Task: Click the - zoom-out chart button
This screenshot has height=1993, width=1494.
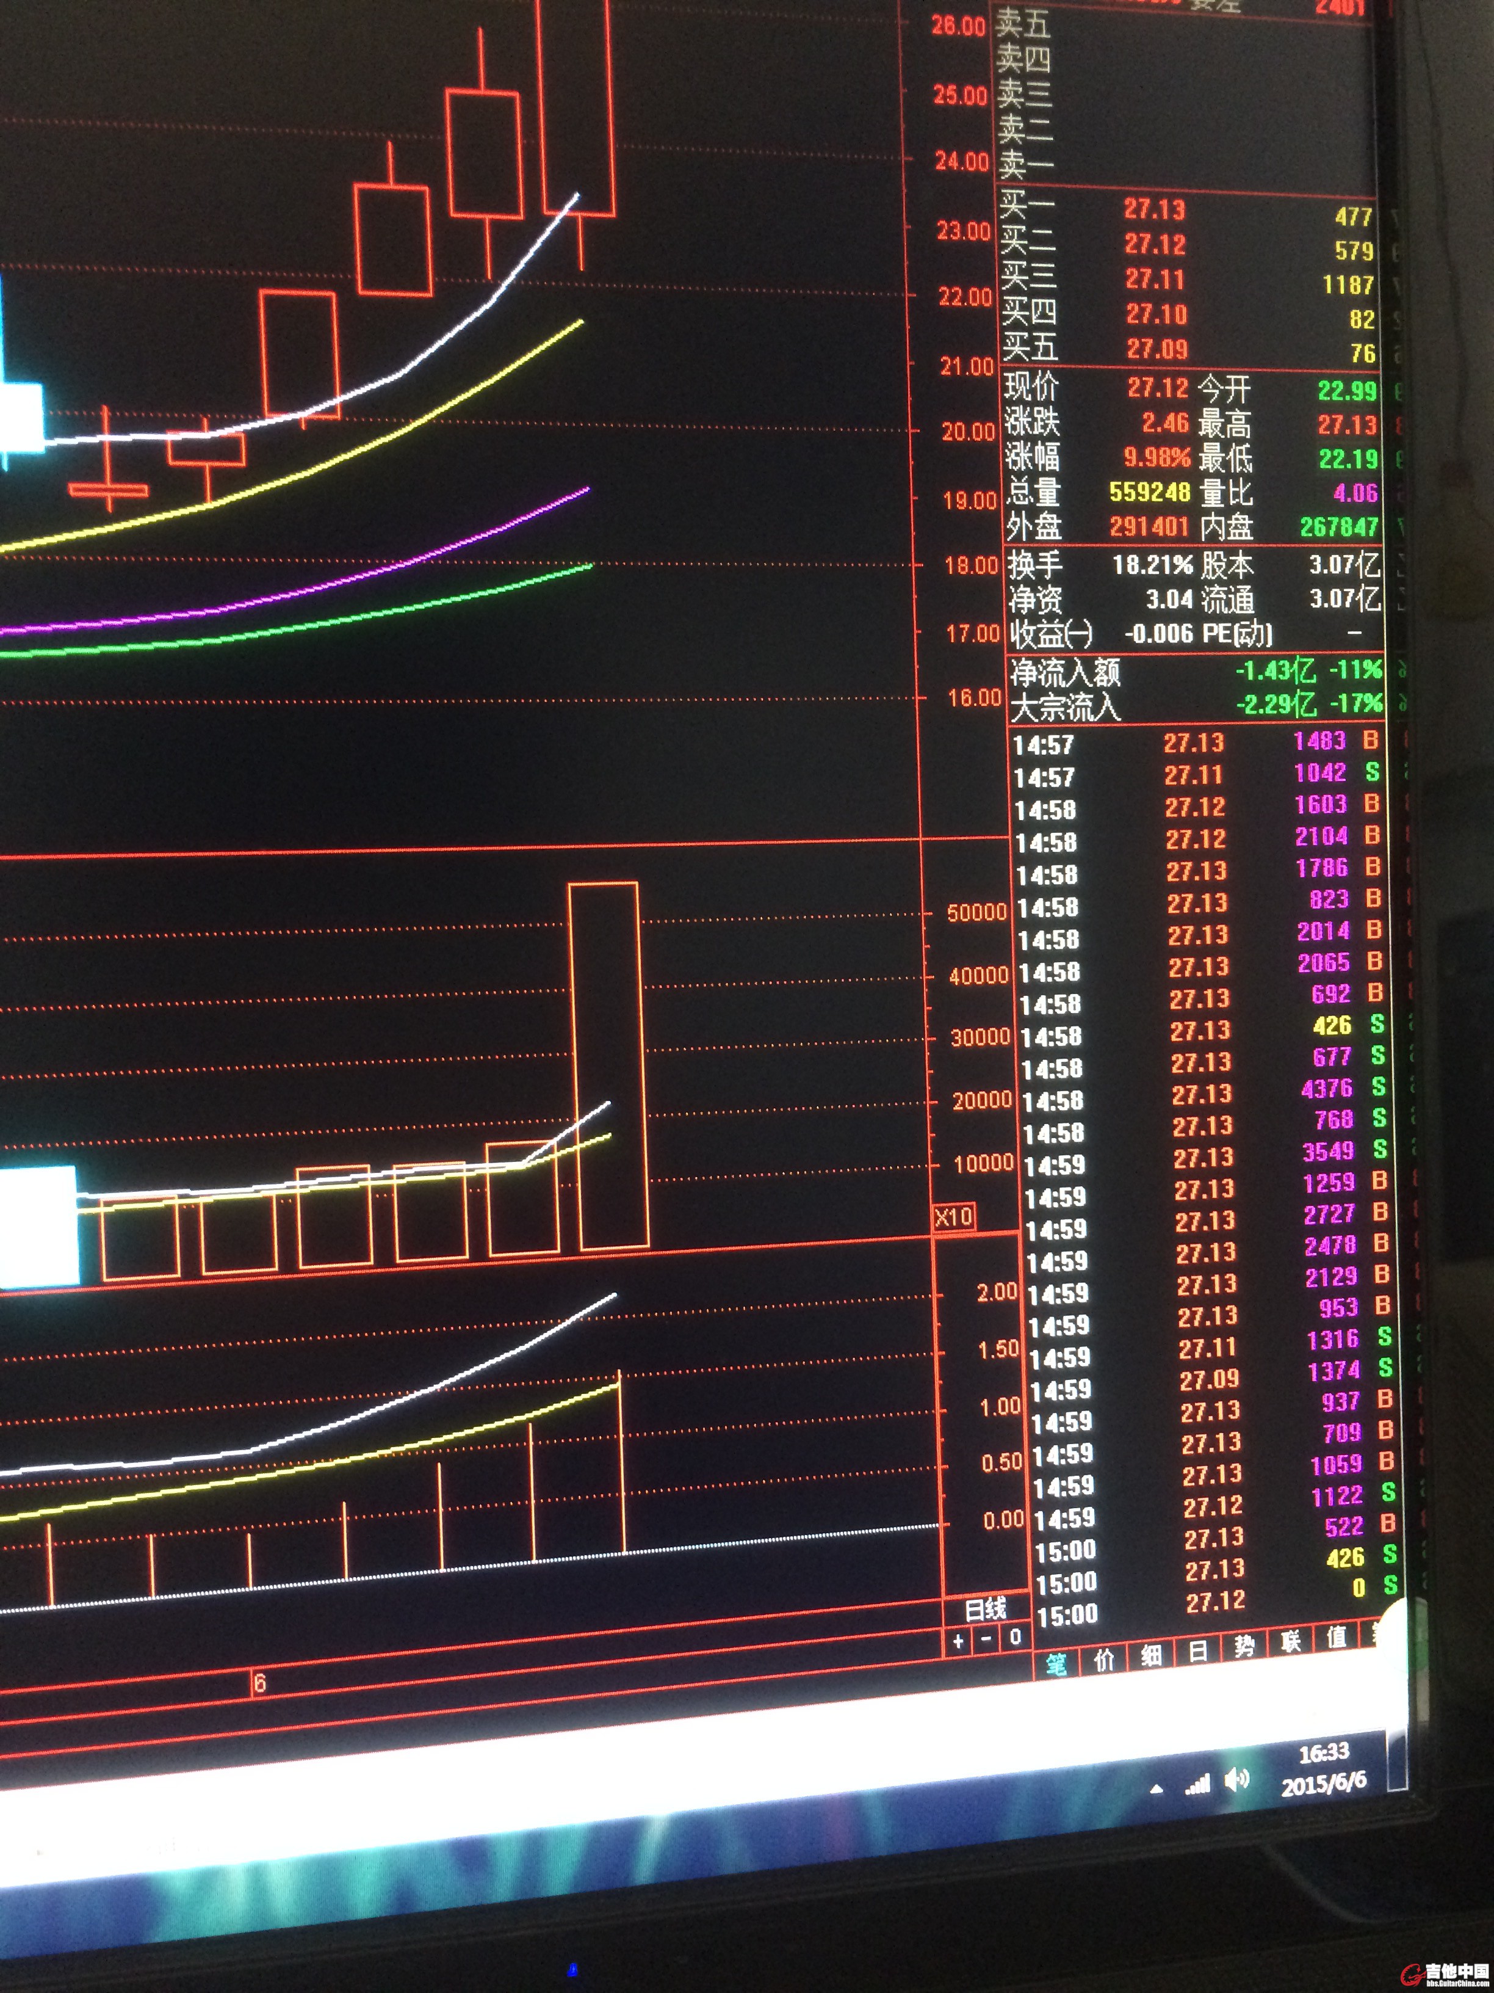Action: point(986,1639)
